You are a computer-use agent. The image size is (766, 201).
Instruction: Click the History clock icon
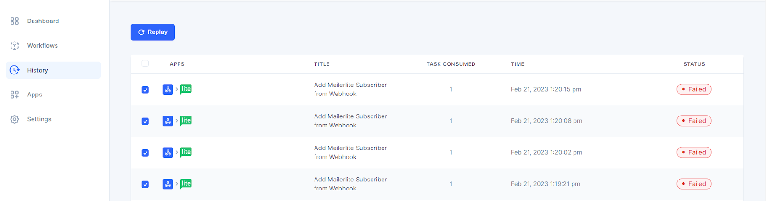tap(15, 70)
